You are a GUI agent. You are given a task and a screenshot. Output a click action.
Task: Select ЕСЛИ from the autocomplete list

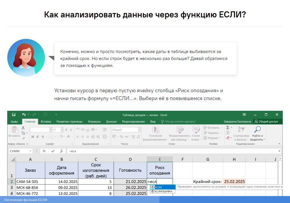click(x=162, y=187)
